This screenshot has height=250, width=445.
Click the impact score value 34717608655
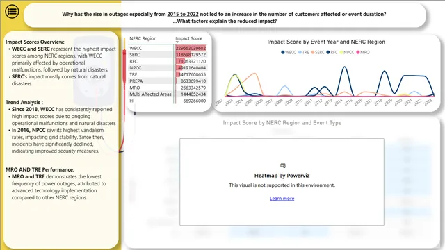coord(192,74)
